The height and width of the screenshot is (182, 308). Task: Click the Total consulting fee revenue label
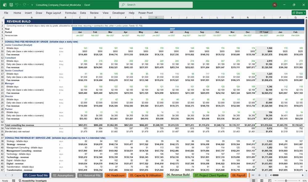tap(19, 125)
